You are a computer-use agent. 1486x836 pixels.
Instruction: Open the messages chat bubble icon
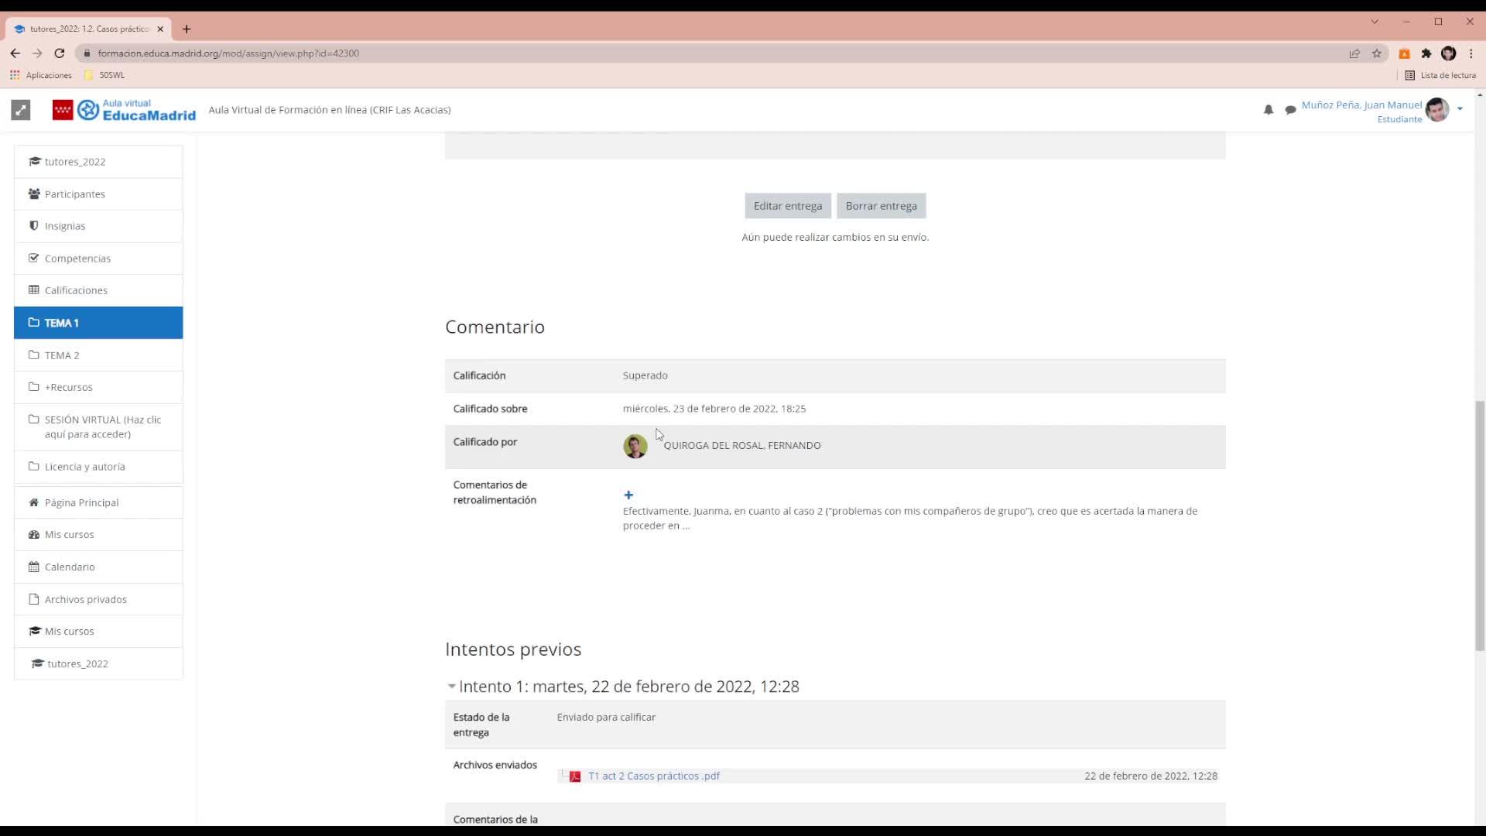[1290, 110]
